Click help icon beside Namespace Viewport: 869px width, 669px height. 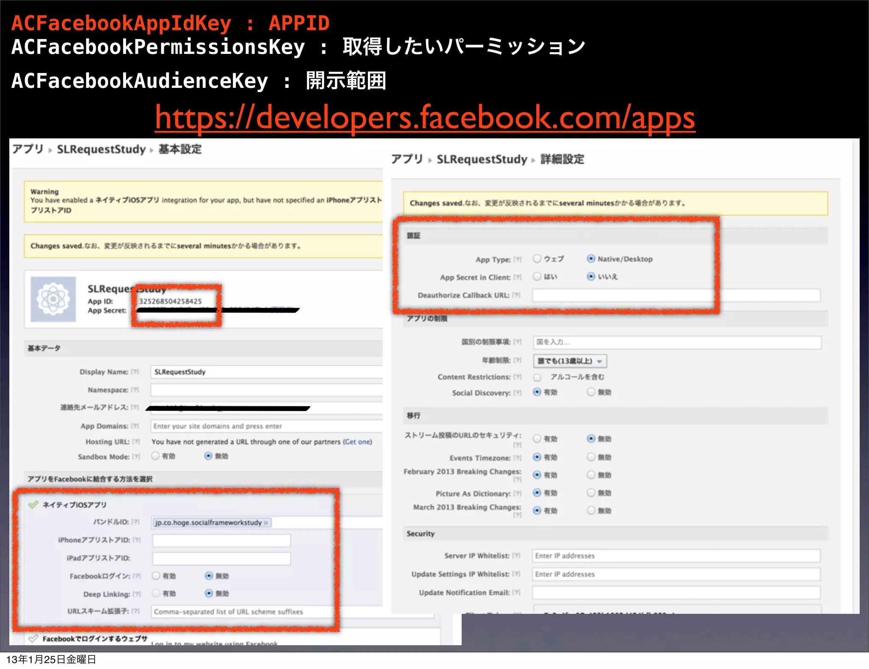pos(135,390)
